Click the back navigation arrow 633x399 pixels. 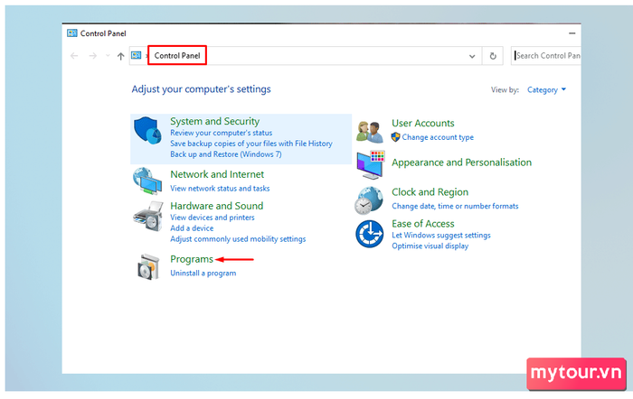[x=74, y=56]
